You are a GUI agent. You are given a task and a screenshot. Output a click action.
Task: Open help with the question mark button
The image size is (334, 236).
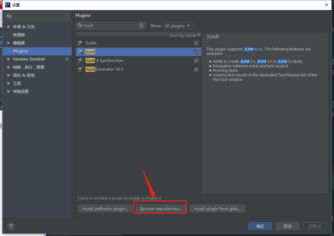[x=11, y=226]
